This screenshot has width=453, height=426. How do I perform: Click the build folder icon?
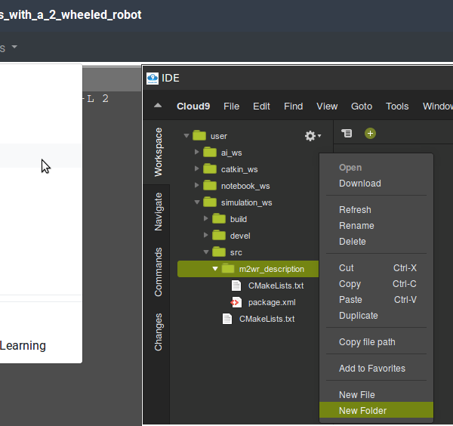click(219, 218)
